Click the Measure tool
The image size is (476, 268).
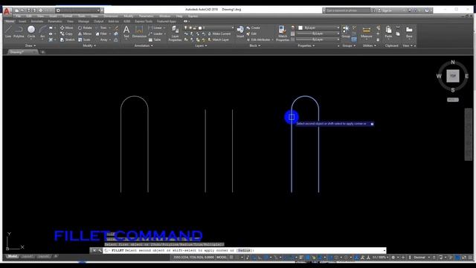click(367, 31)
